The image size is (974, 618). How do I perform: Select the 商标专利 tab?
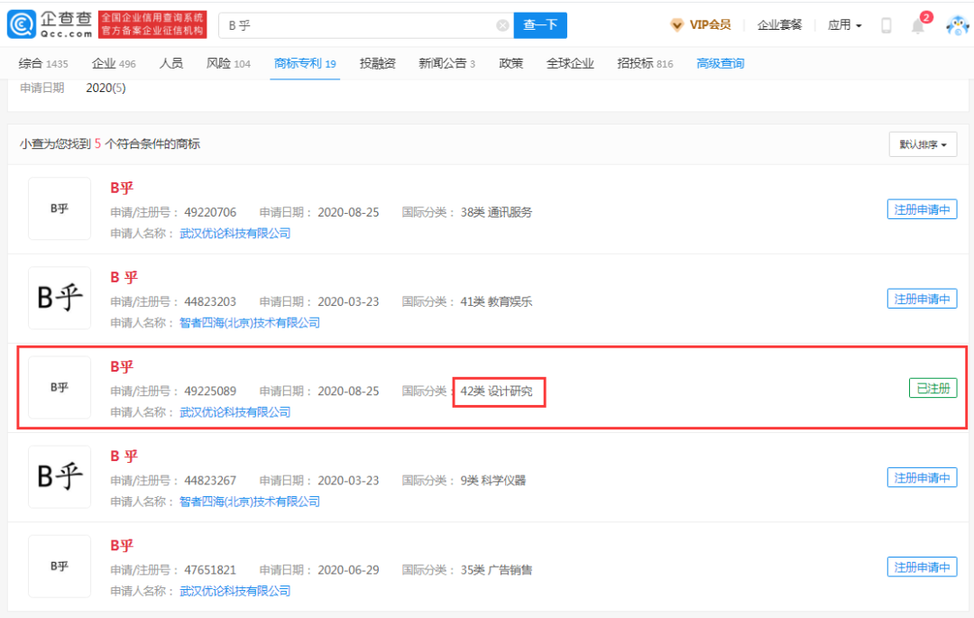click(x=305, y=63)
